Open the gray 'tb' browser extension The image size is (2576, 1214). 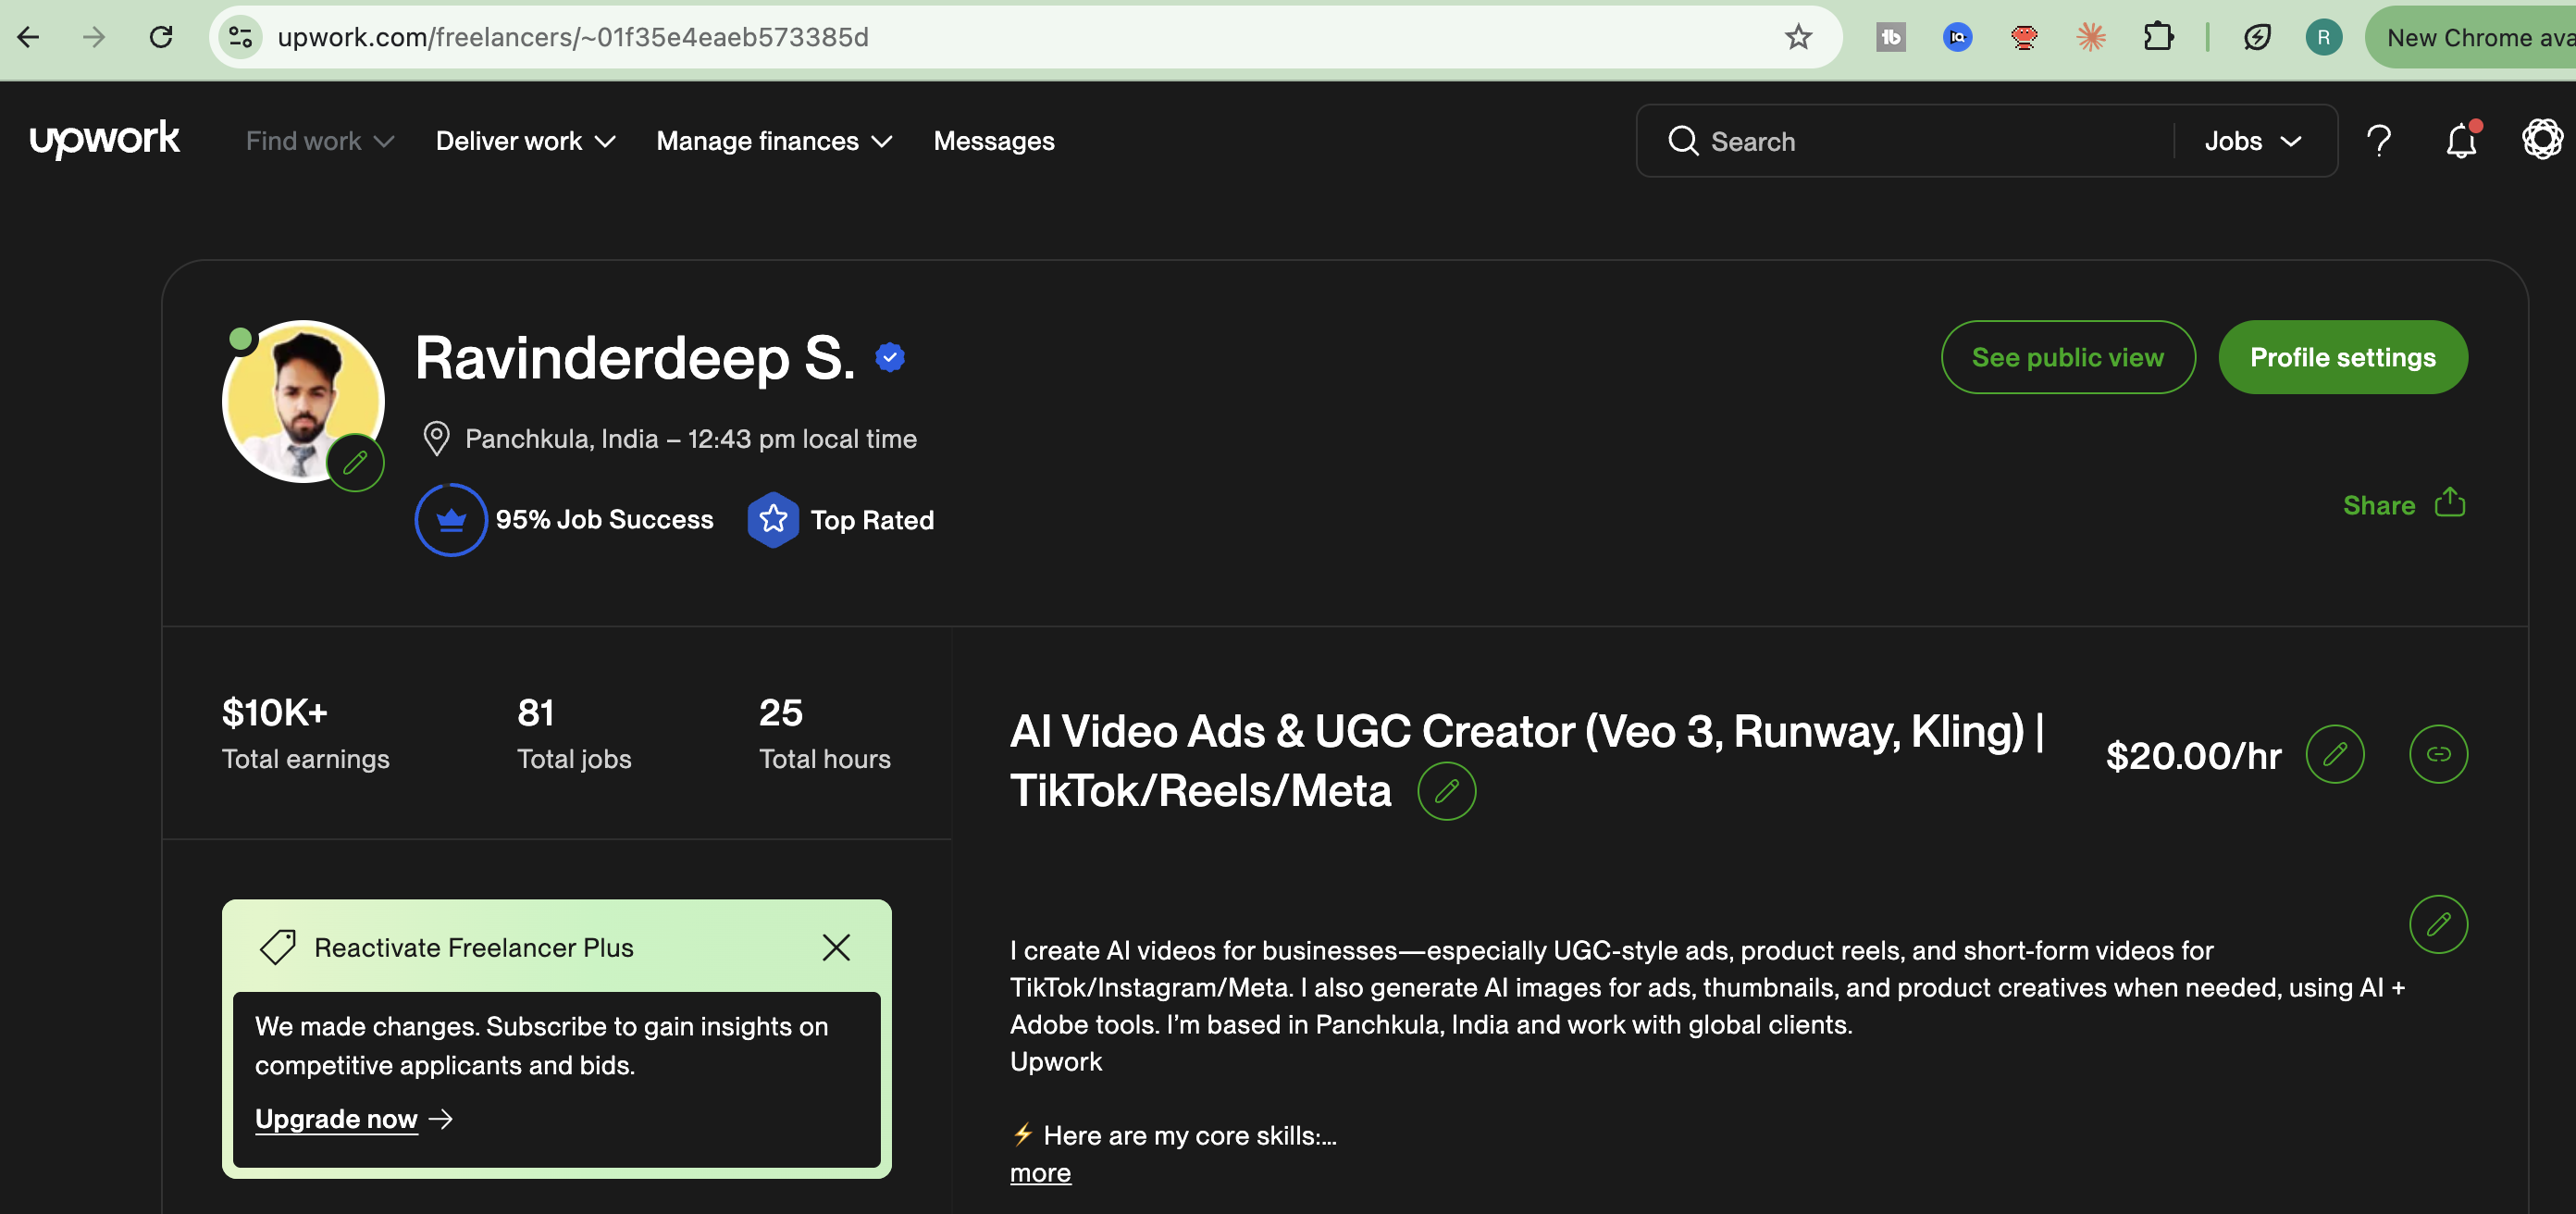pos(1890,37)
